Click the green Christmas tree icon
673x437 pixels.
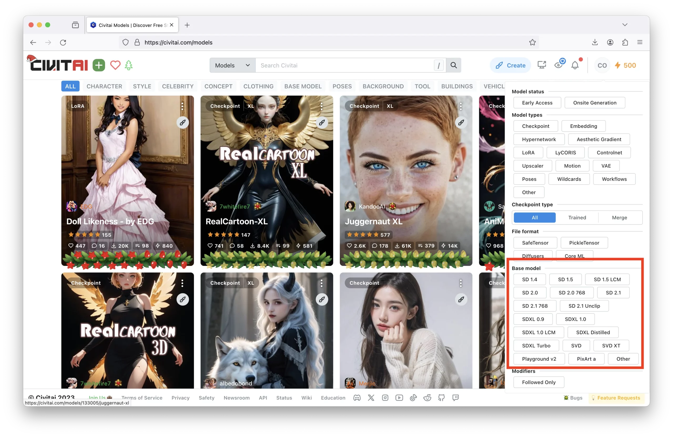[129, 65]
